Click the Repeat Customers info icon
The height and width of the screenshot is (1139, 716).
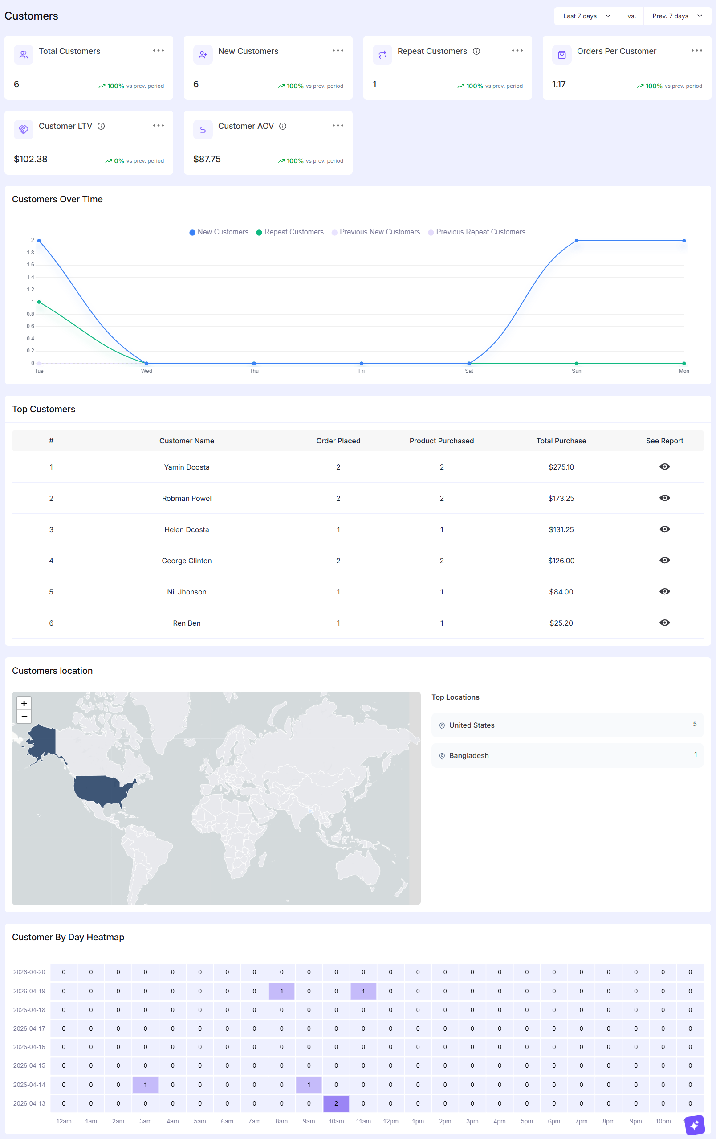point(476,51)
